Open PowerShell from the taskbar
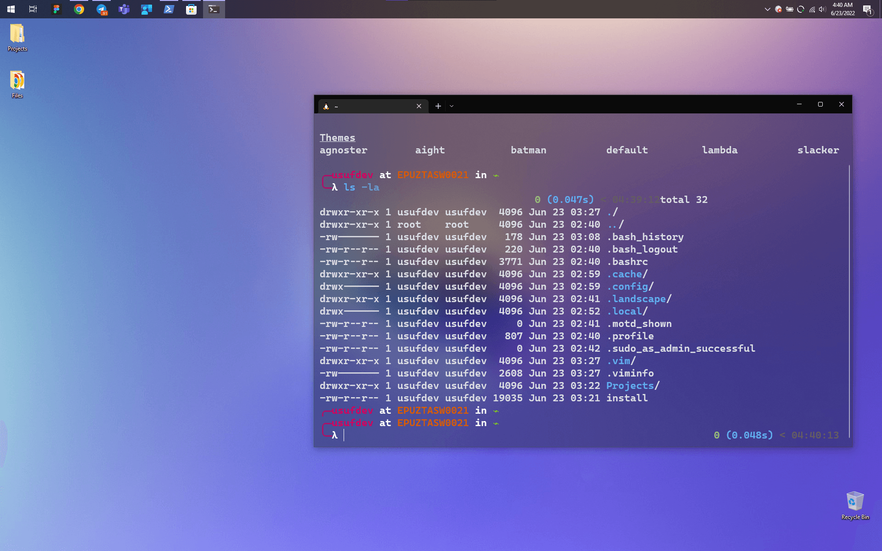 169,9
